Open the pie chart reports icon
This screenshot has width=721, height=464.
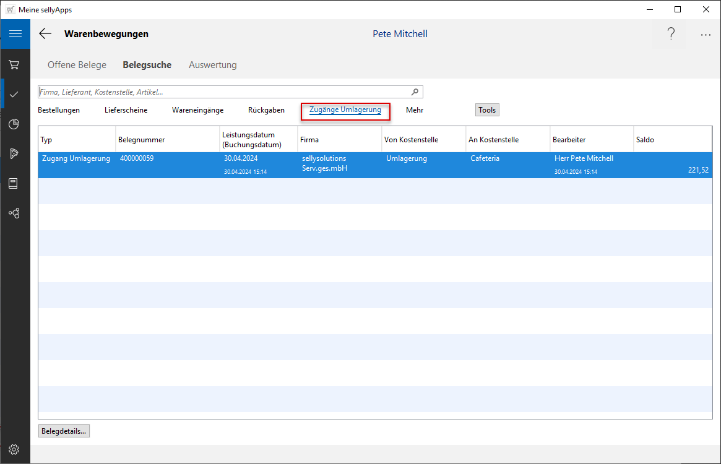[14, 124]
